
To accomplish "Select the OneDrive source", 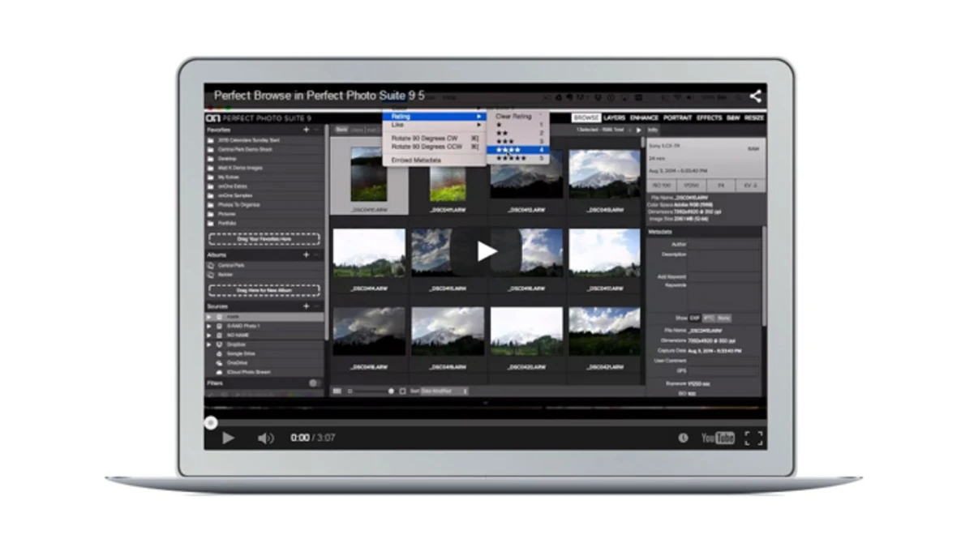I will pos(237,363).
